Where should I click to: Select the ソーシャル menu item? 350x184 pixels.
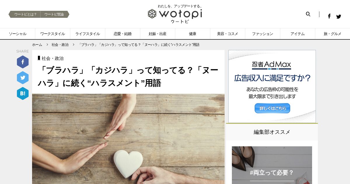coord(17,34)
